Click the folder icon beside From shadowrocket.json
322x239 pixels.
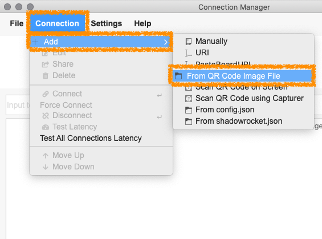coord(189,121)
